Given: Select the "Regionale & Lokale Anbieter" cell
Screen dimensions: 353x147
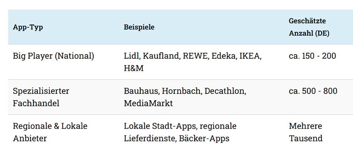Looking at the screenshot, I should [50, 132].
